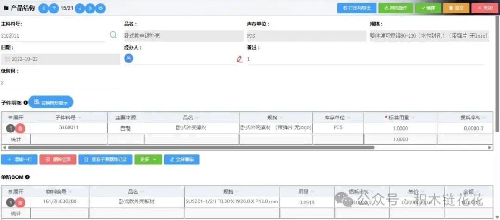This screenshot has height=220, width=500.
Task: Click the blue user avatar under 经办人
Action: [129, 58]
